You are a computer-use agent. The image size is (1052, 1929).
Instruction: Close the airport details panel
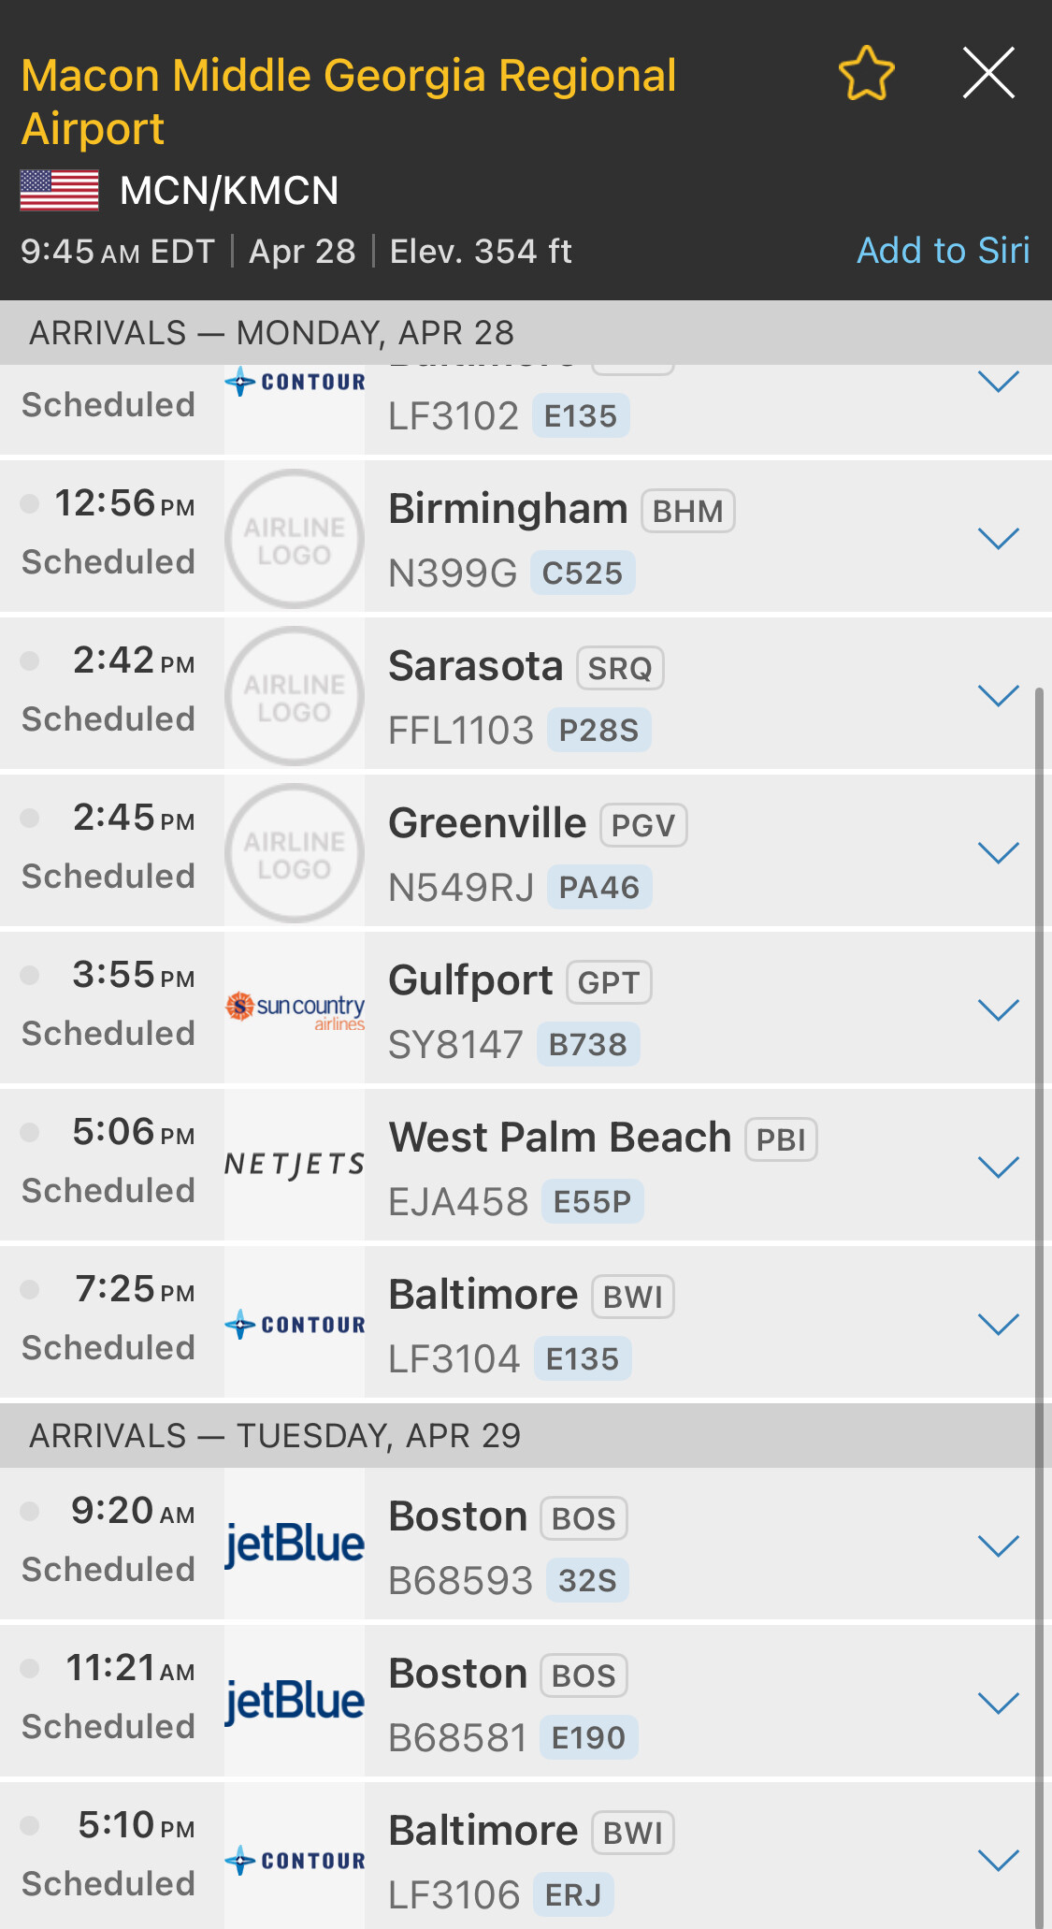coord(988,73)
